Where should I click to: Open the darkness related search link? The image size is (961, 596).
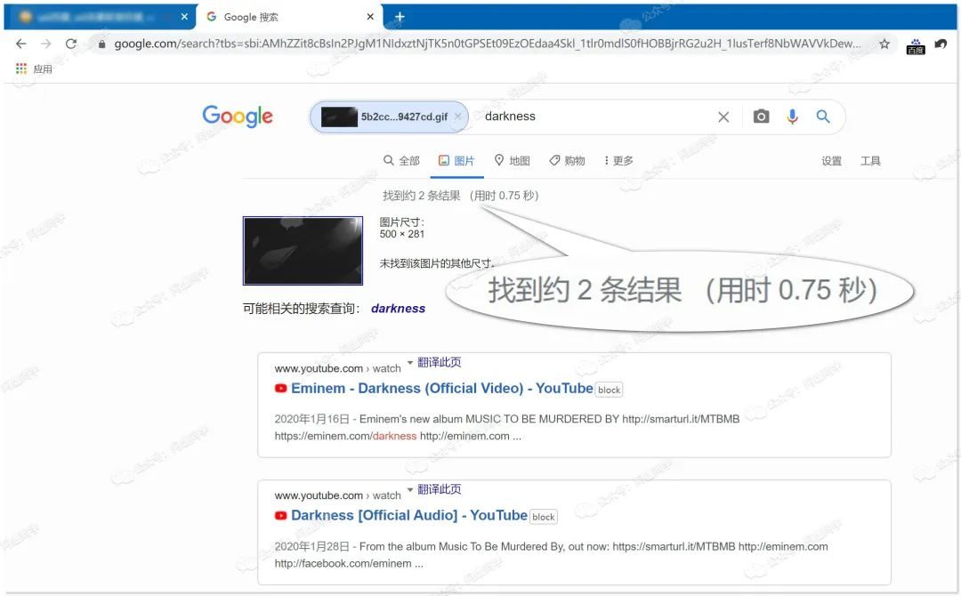click(x=398, y=308)
